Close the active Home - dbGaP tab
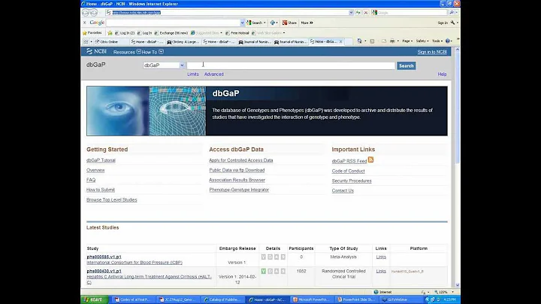The height and width of the screenshot is (304, 541). coord(340,41)
